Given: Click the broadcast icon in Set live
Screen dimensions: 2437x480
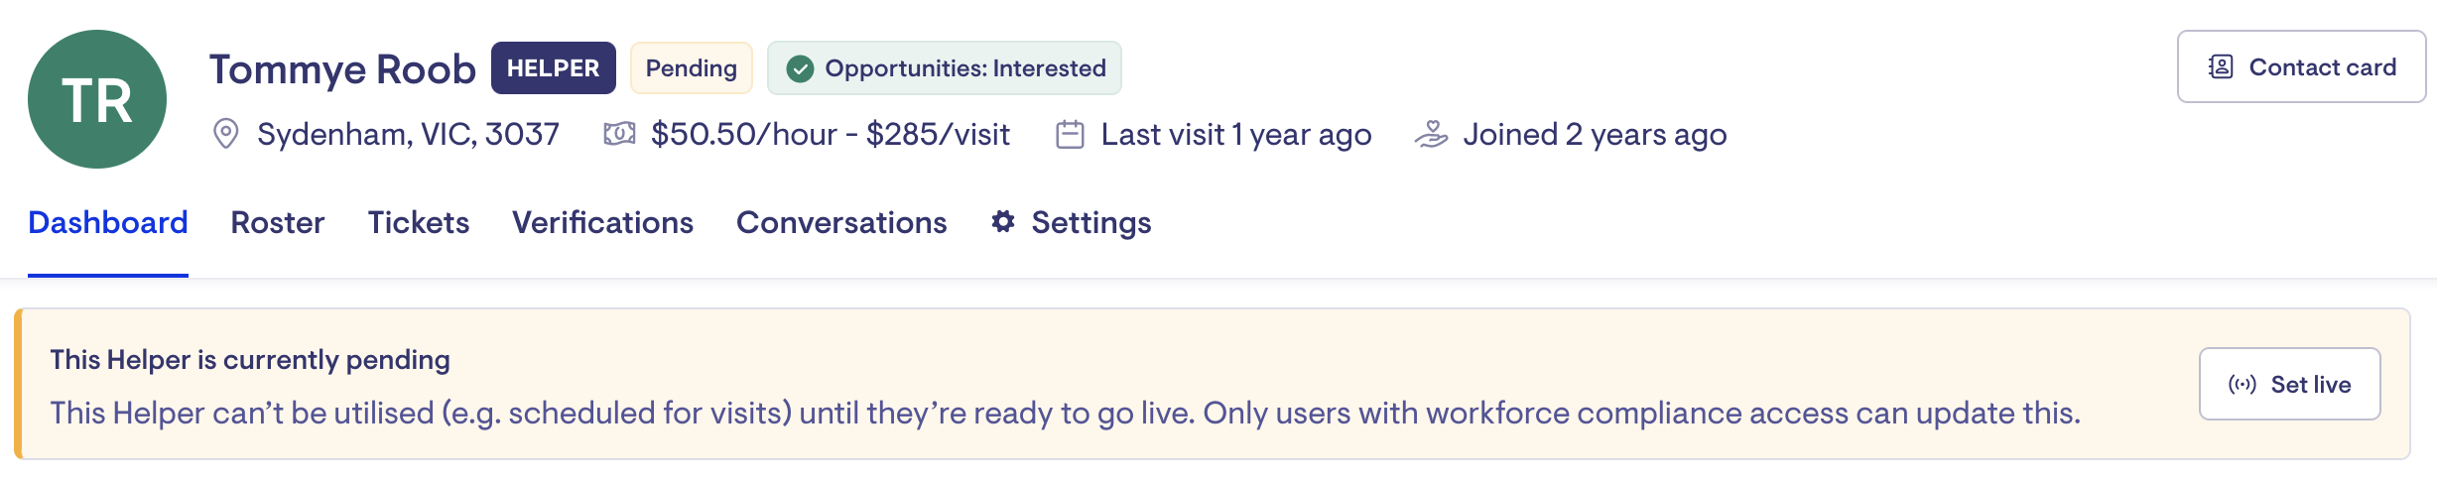Looking at the screenshot, I should (2242, 385).
